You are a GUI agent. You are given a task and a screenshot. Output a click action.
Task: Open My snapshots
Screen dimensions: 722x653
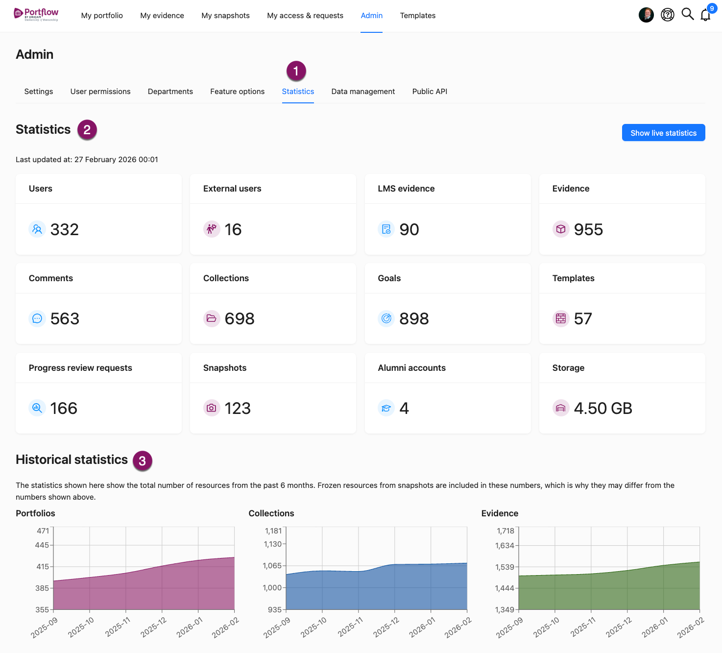pos(225,16)
